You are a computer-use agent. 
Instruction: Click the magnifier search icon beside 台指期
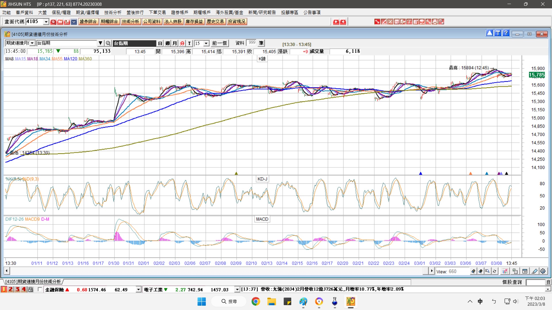click(108, 43)
